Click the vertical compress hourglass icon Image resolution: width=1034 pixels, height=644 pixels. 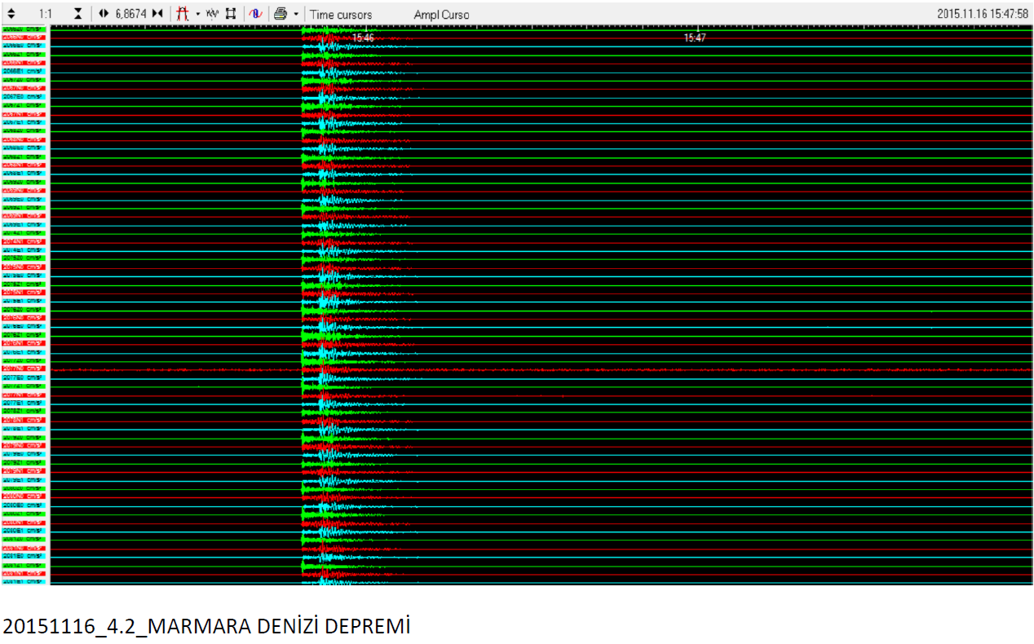click(x=77, y=14)
